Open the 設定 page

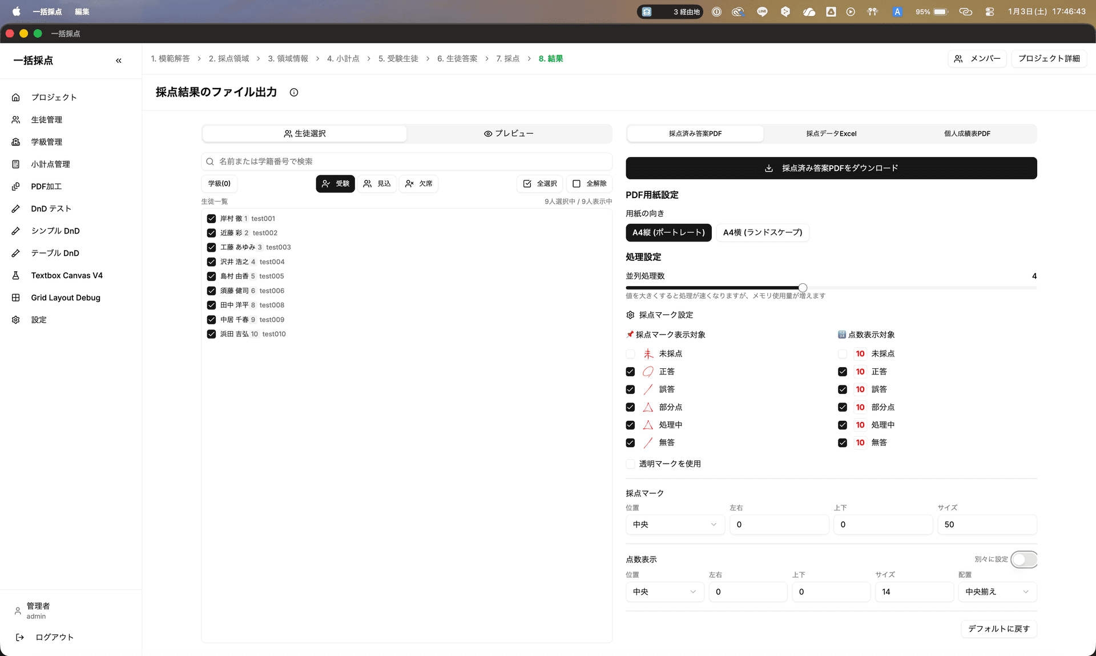click(x=38, y=320)
